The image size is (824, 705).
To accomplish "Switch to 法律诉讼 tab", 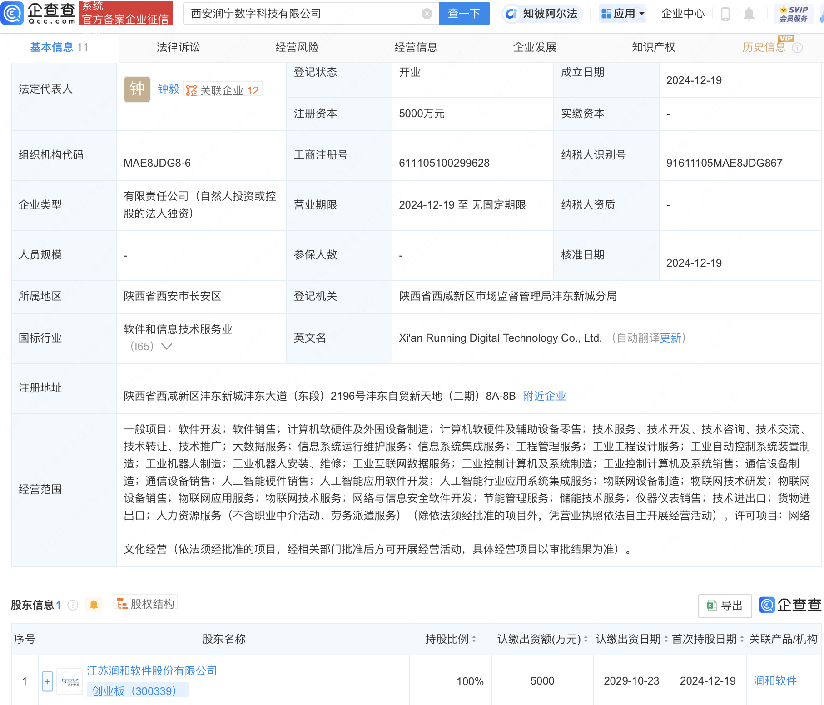I will click(178, 47).
